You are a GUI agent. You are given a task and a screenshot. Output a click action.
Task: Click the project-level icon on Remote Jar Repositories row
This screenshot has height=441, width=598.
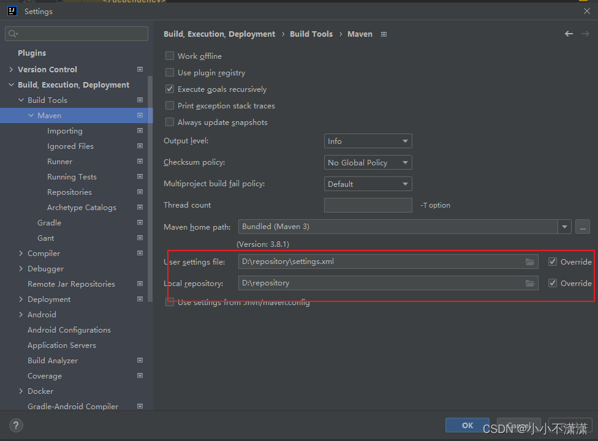click(x=140, y=284)
